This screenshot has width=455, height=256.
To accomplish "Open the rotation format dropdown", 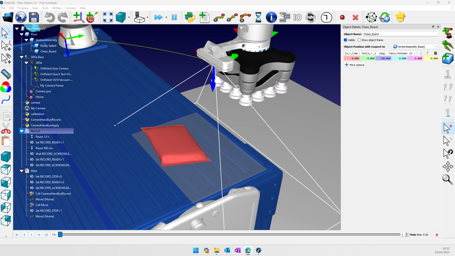I will pyautogui.click(x=380, y=53).
